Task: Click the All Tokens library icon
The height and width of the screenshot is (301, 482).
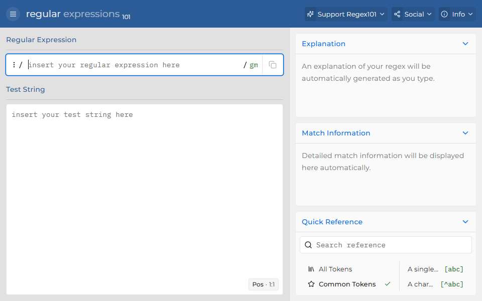Action: [x=311, y=269]
